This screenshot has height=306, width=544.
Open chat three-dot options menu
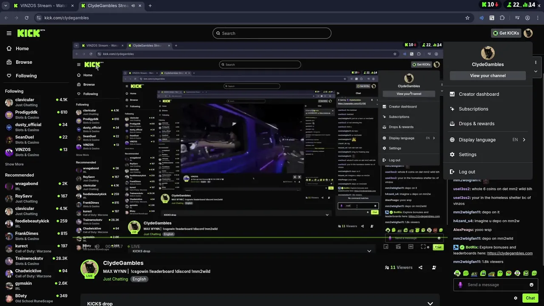(535, 62)
